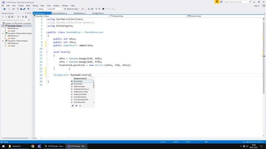This screenshot has height=149, width=266.
Task: Toggle the snippet filter in IntelliSense popup
Action: pyautogui.click(x=76, y=106)
